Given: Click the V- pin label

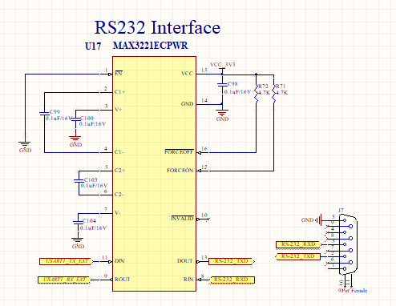Looking at the screenshot, I should click(x=118, y=213).
